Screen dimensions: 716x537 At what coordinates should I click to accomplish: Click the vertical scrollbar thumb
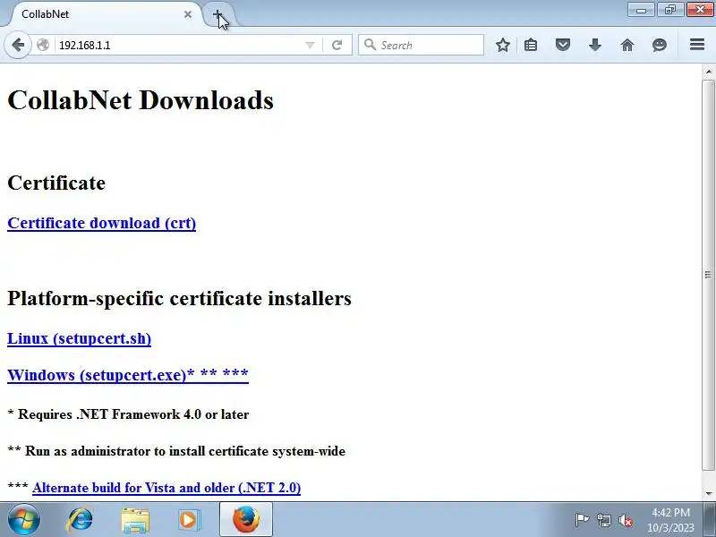coord(708,275)
